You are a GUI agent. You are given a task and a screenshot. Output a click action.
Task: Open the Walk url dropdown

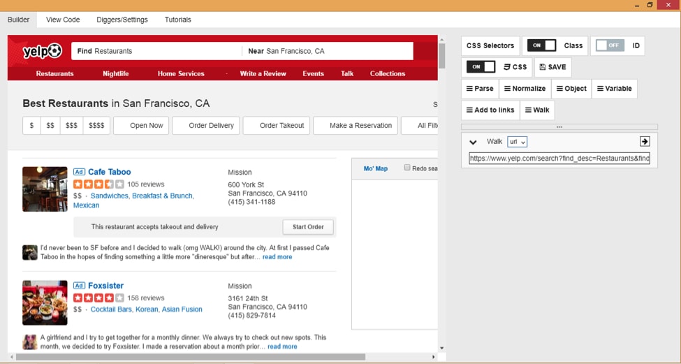pos(517,142)
